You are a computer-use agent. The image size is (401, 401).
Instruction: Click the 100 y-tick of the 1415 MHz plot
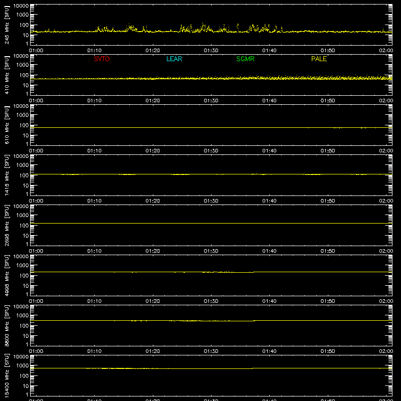click(24, 175)
